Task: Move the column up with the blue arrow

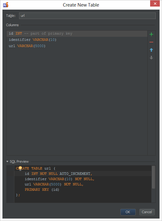Action: click(151, 50)
